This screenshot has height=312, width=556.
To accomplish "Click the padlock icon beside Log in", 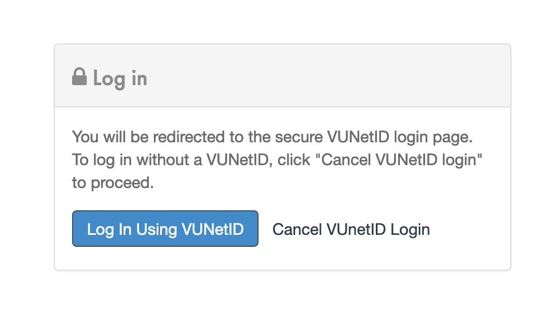I will click(79, 77).
